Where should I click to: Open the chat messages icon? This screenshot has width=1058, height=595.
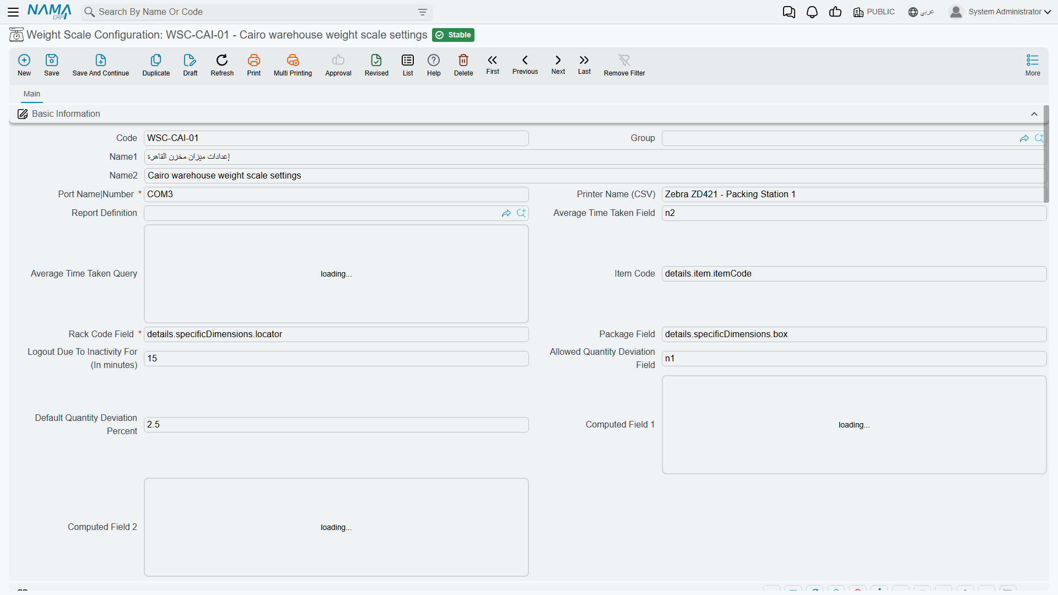[x=789, y=12]
